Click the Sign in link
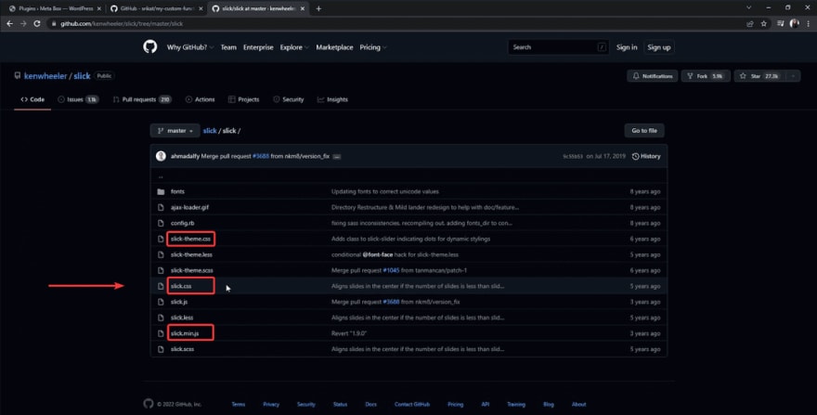The width and height of the screenshot is (817, 415). coord(627,47)
